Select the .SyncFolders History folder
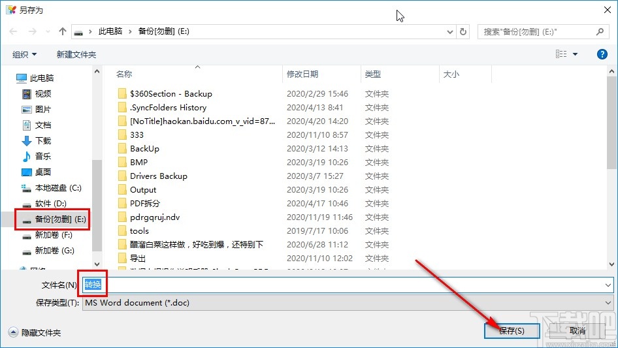This screenshot has height=348, width=618. [x=169, y=108]
